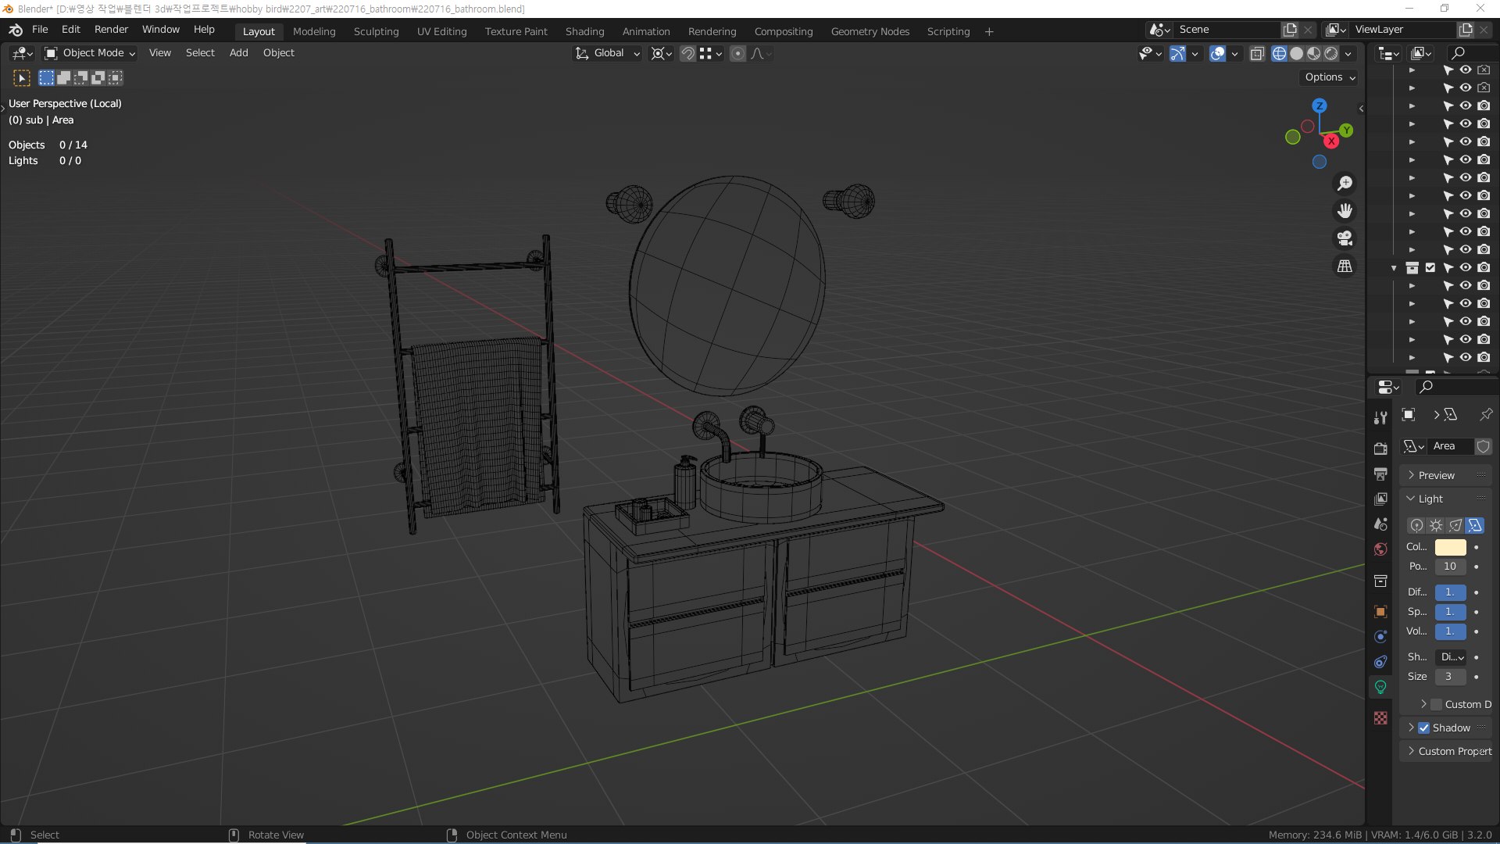The width and height of the screenshot is (1500, 844).
Task: Toggle the camera view gizmo
Action: (x=1345, y=238)
